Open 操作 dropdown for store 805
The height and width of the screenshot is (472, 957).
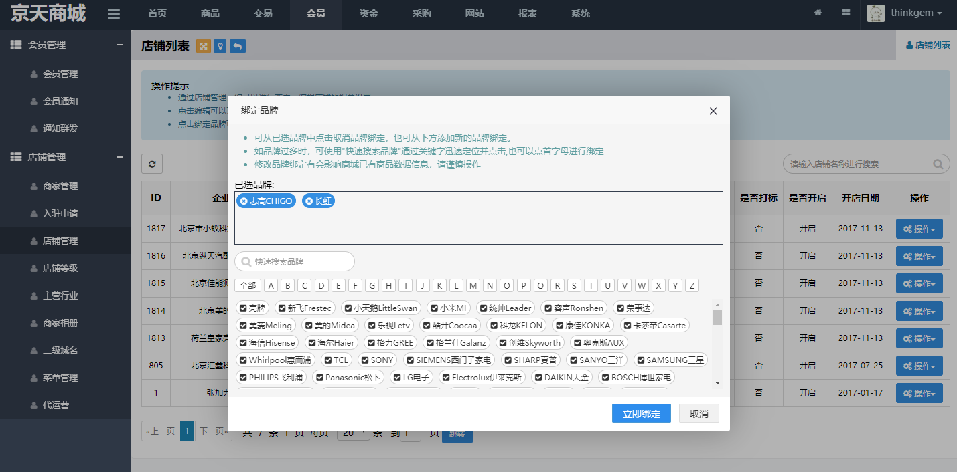919,366
